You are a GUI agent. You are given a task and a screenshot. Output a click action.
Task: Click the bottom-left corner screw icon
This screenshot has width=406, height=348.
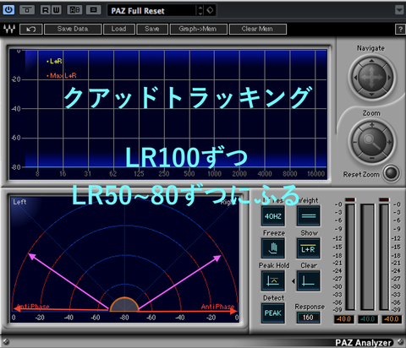[x=6, y=342]
